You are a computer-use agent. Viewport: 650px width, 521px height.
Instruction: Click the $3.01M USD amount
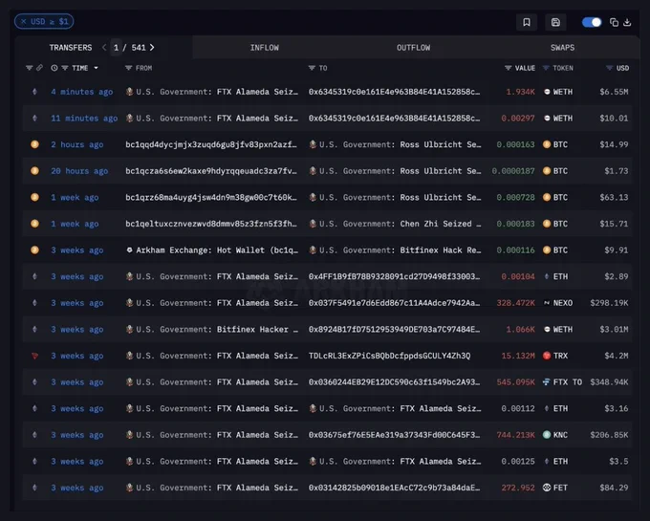click(x=614, y=330)
